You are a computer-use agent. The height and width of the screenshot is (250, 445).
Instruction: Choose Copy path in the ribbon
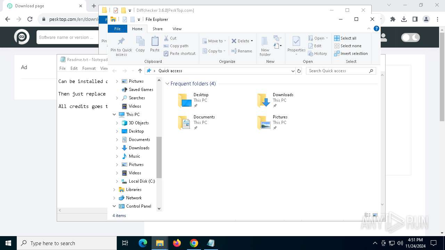click(x=176, y=46)
